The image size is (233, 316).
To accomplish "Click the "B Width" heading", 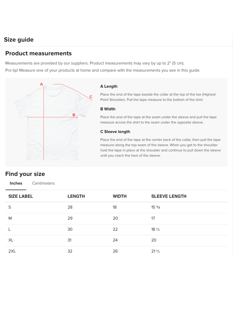I will 108,109.
